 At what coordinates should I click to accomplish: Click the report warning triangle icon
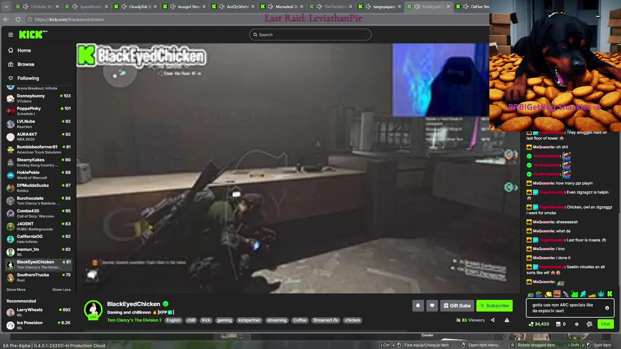pyautogui.click(x=507, y=320)
